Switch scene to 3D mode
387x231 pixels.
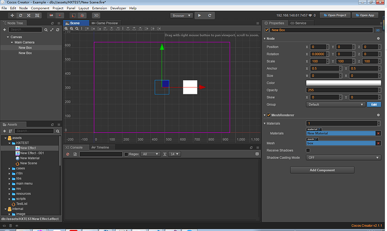point(96,16)
